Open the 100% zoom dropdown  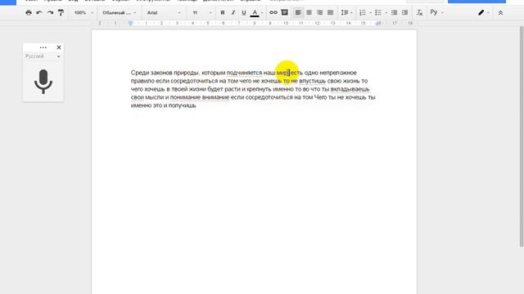pos(84,13)
